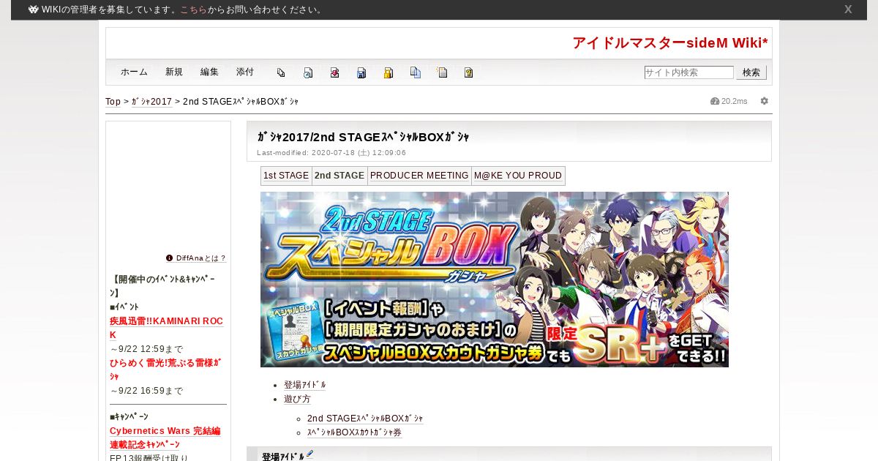Screen dimensions: 878x461
Task: Click the speedometer icon beside 20.2ms
Action: 715,101
